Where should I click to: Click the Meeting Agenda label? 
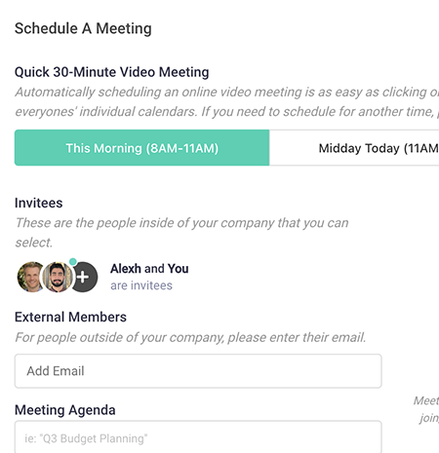tap(65, 410)
